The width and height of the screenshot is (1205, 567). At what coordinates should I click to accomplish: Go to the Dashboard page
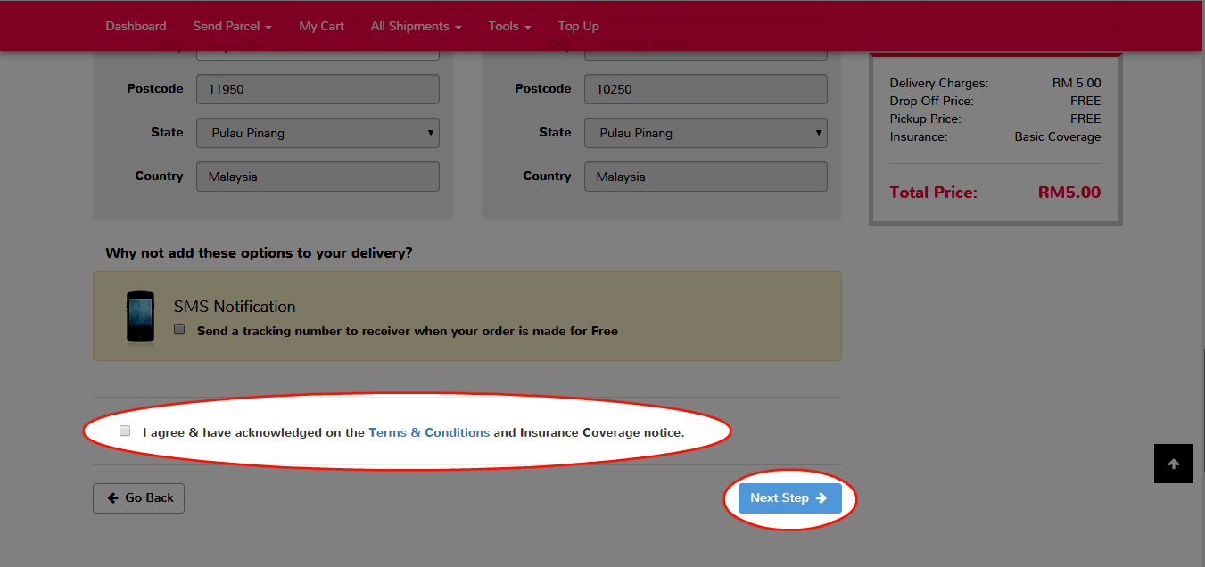(x=136, y=26)
